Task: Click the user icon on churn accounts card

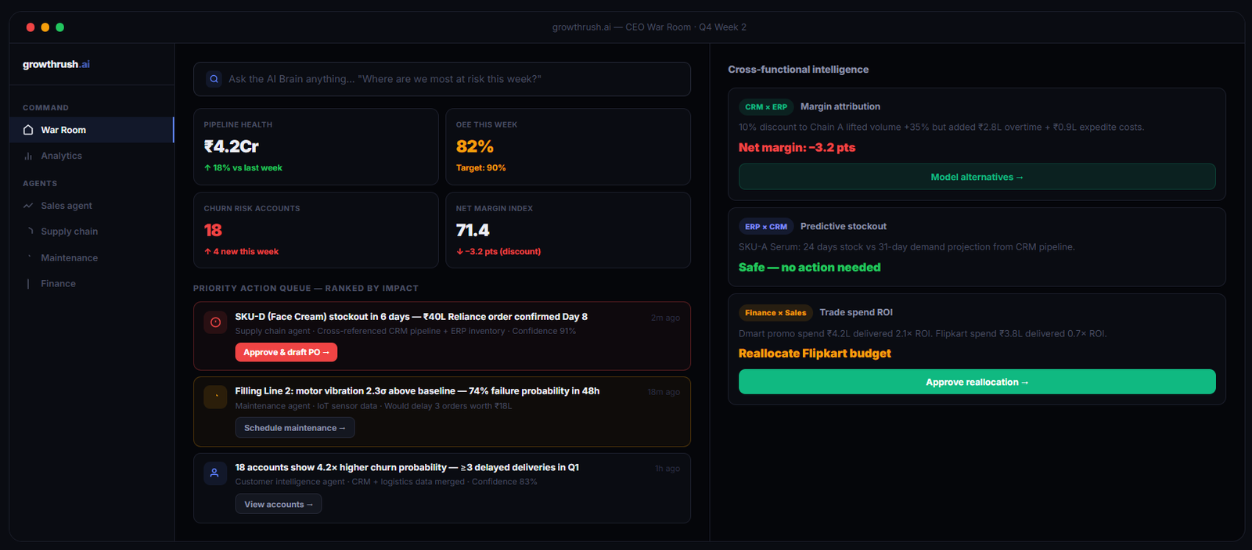Action: pos(214,473)
